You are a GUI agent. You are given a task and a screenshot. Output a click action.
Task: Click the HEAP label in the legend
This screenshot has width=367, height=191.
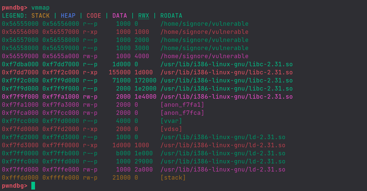[x=68, y=16]
